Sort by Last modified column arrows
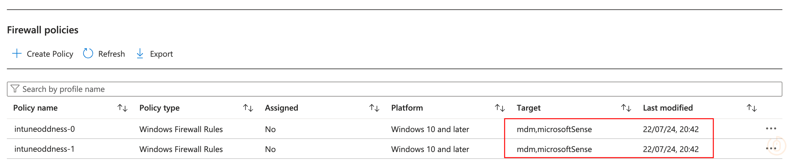Viewport: 793px width, 162px height. tap(752, 108)
